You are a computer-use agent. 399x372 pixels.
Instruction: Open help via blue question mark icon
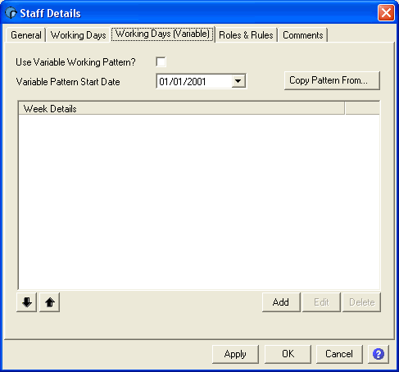coord(379,354)
